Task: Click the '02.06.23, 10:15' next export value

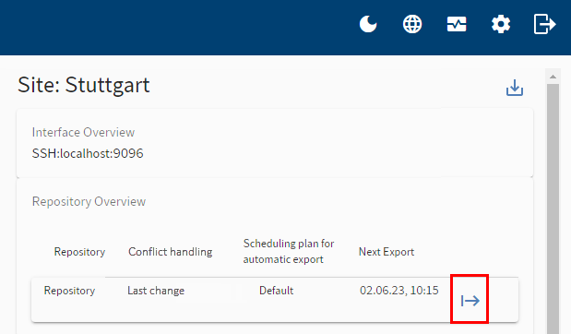Action: pyautogui.click(x=399, y=291)
